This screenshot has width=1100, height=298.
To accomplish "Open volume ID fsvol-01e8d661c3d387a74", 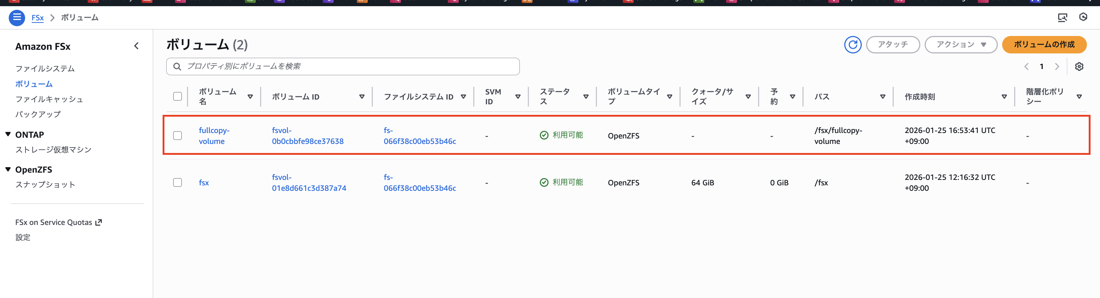I will [x=309, y=182].
